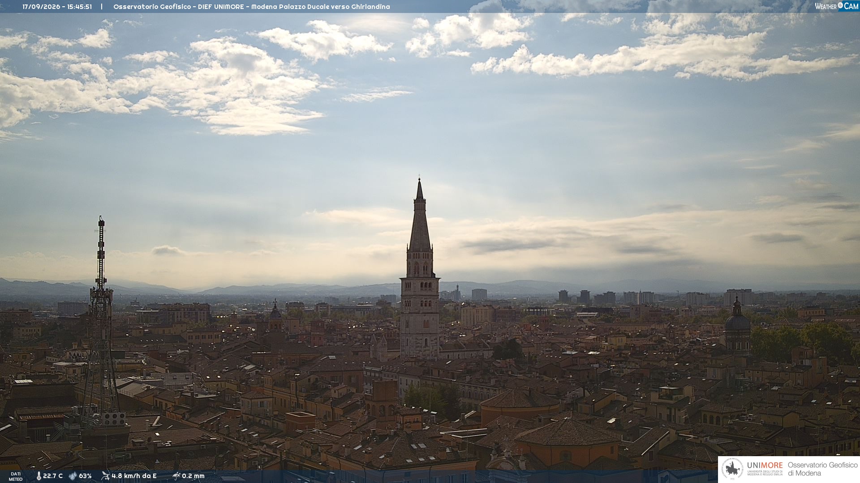
Task: Click the blue CAM badge
Action: click(x=851, y=6)
